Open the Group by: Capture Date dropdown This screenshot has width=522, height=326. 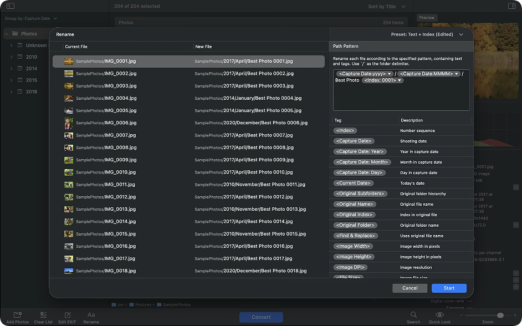[31, 18]
